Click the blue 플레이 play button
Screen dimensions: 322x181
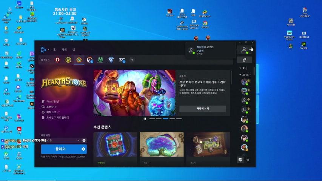click(x=60, y=149)
